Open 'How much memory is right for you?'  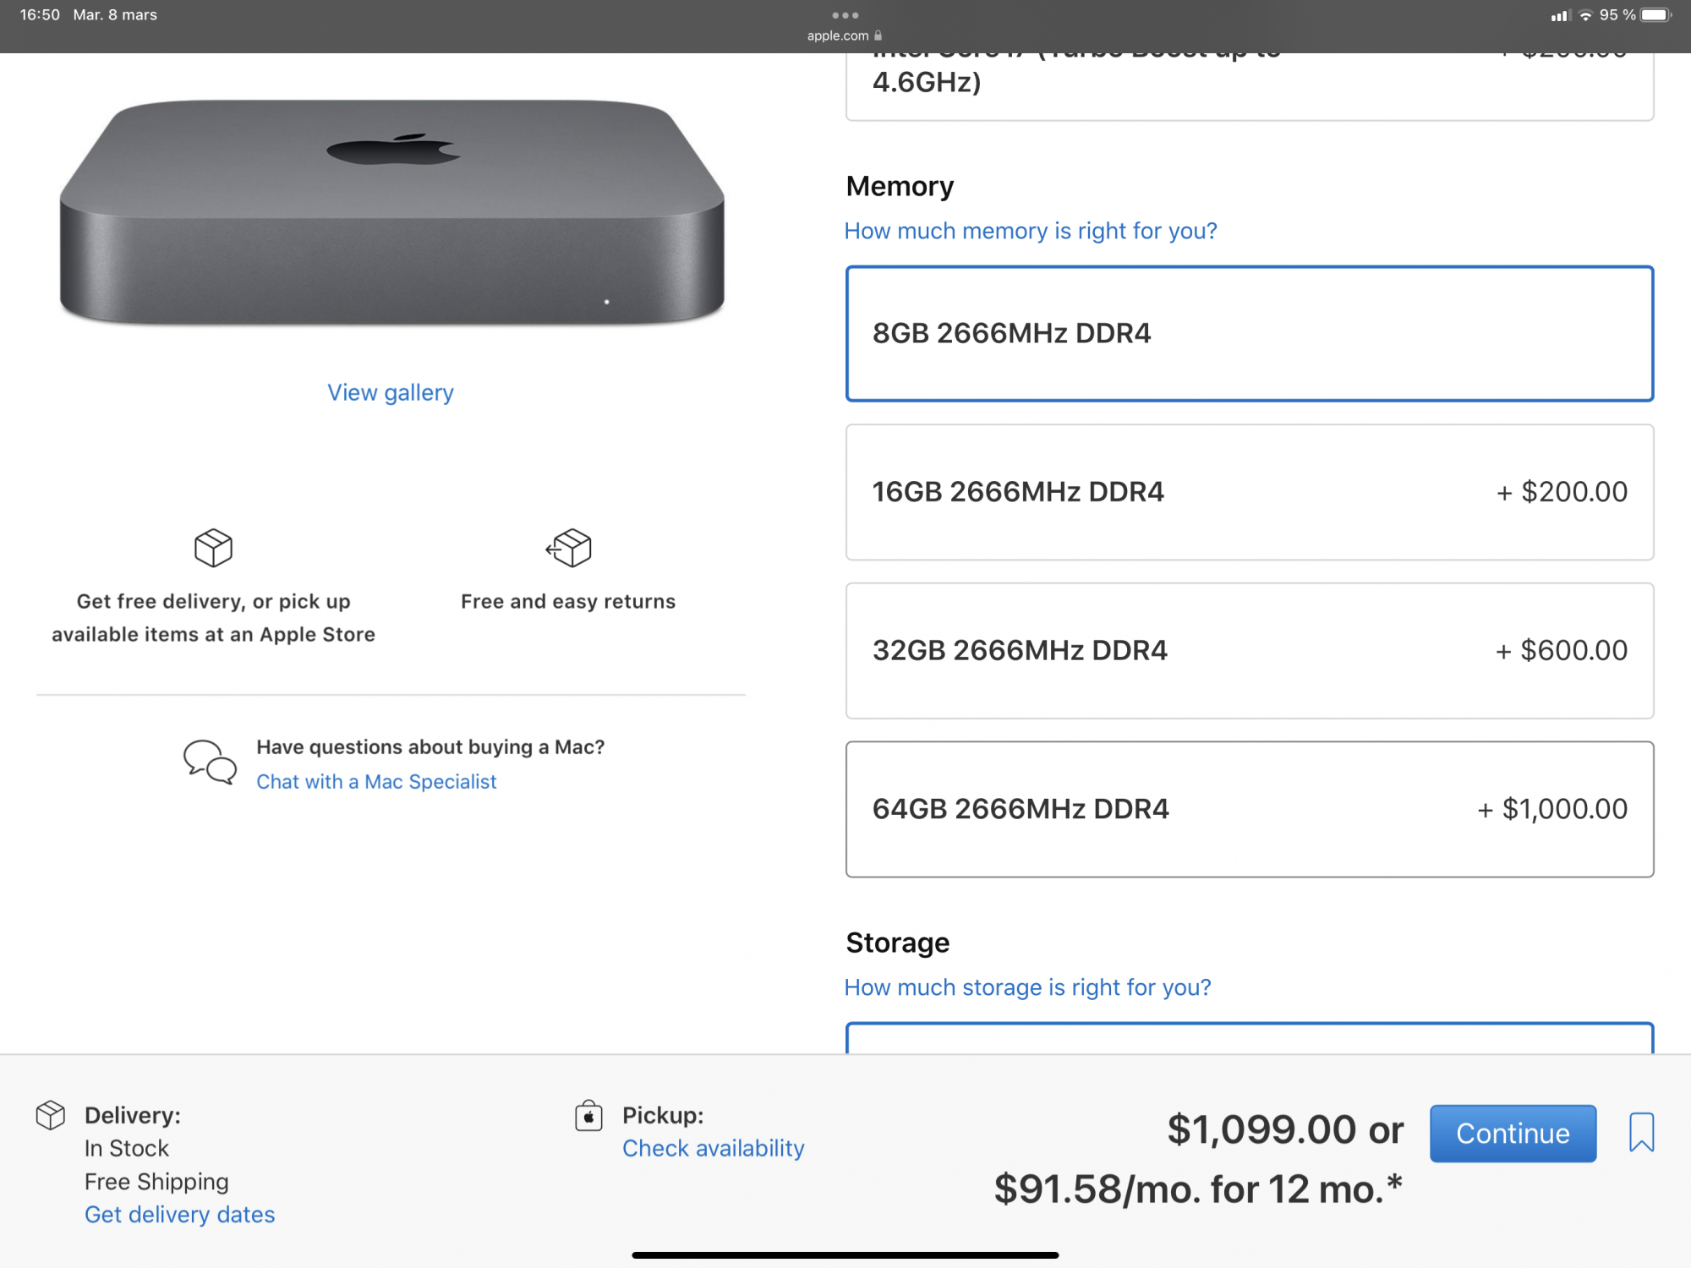(1030, 231)
